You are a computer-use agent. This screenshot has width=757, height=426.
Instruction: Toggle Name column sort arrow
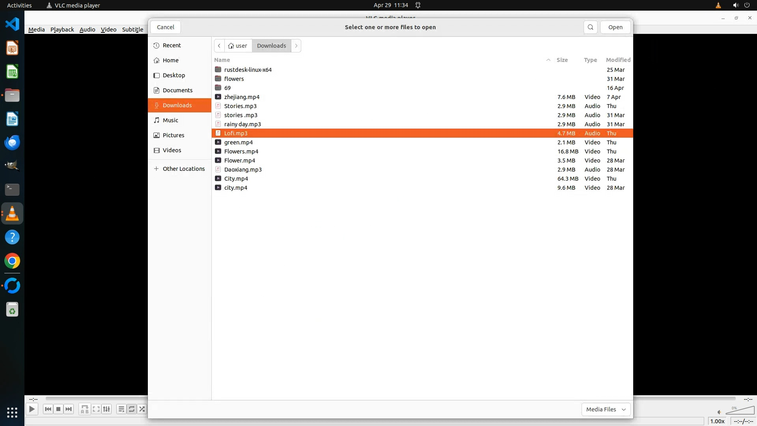click(548, 60)
